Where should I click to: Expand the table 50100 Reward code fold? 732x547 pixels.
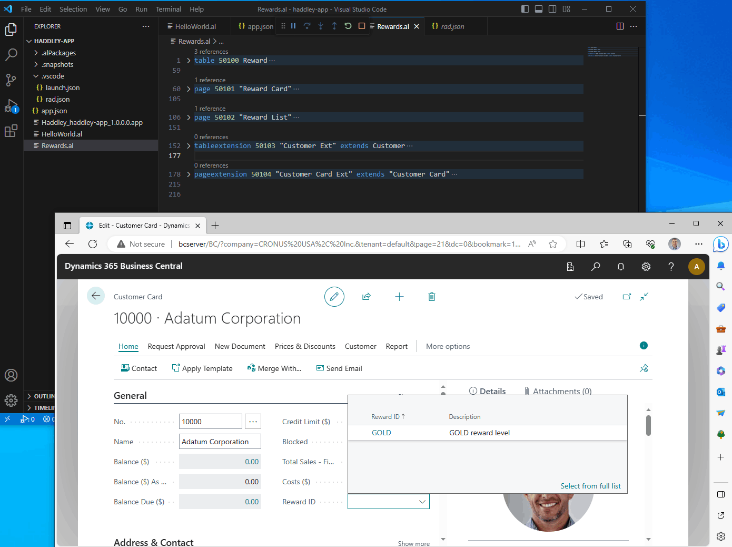click(189, 61)
